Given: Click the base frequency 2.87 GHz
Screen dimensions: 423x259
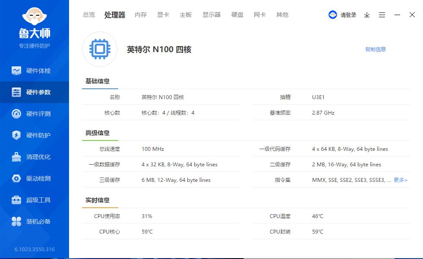Looking at the screenshot, I should click(323, 113).
